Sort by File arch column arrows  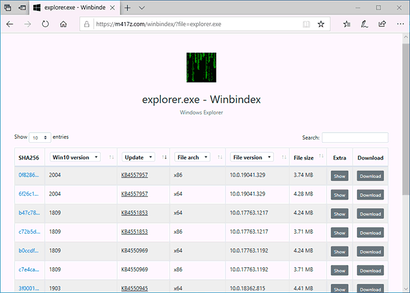tap(220, 157)
